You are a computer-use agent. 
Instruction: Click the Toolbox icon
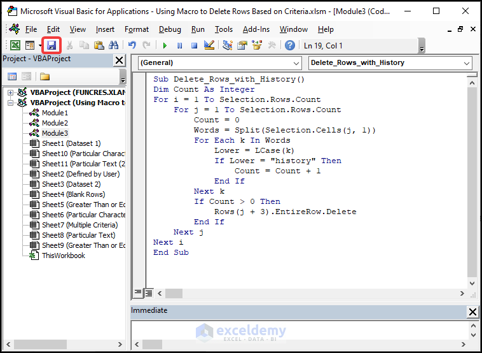[272, 46]
